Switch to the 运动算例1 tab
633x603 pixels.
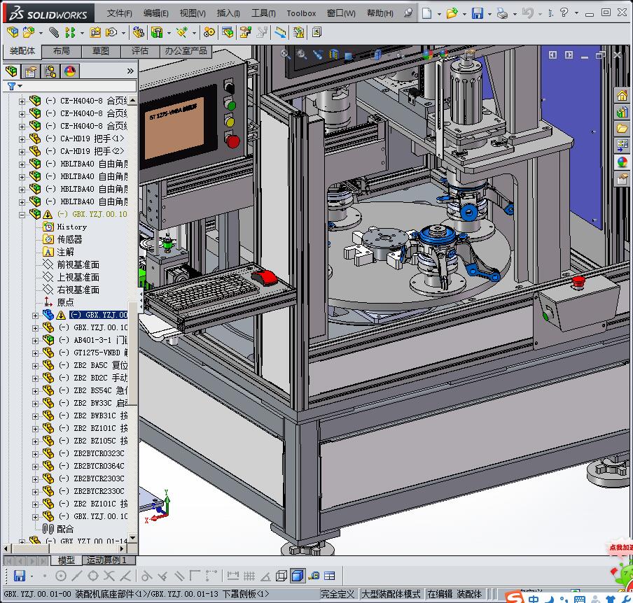tap(106, 560)
